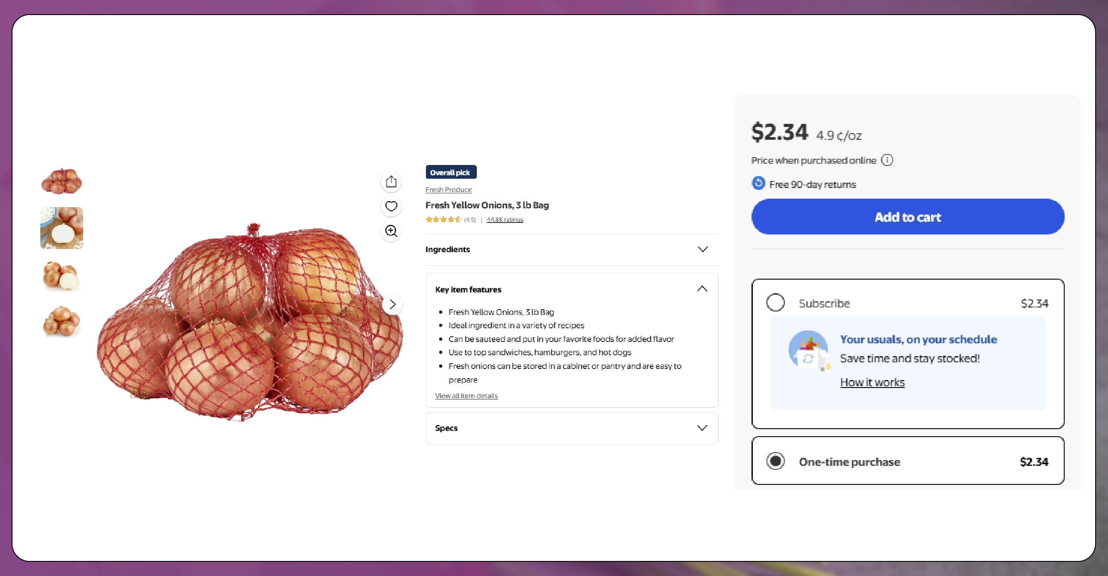
Task: Expand the Specs section
Action: tap(572, 428)
